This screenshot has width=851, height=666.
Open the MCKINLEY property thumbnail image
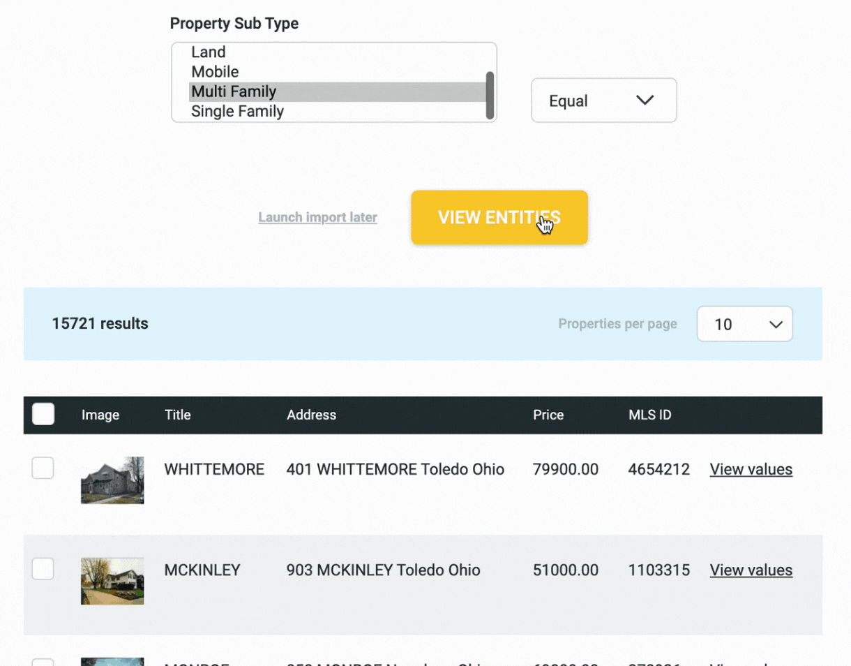tap(112, 581)
